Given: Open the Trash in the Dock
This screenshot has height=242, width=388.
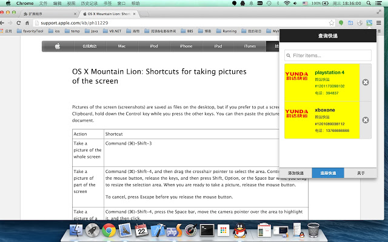Looking at the screenshot, I should click(x=313, y=230).
